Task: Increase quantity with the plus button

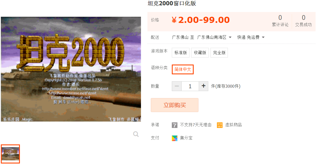Action: [203, 86]
